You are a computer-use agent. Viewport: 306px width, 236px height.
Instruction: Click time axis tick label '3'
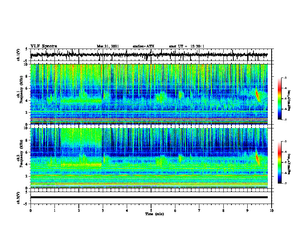click(x=103, y=211)
